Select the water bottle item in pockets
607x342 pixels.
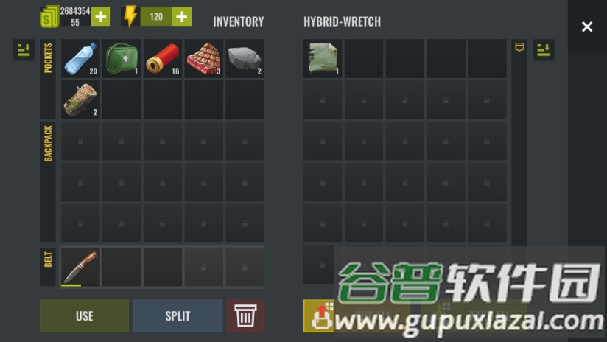(80, 58)
